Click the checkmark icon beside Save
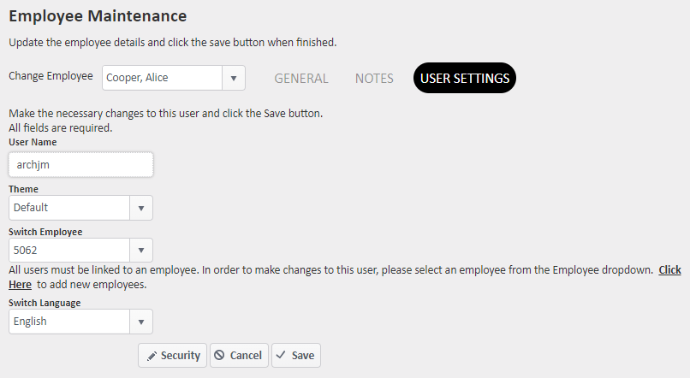The image size is (690, 378). click(281, 356)
